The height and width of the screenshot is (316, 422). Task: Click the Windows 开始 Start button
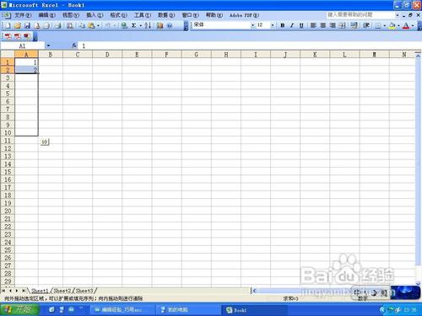[x=19, y=309]
